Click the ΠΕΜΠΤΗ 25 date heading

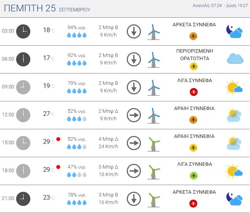click(x=30, y=8)
